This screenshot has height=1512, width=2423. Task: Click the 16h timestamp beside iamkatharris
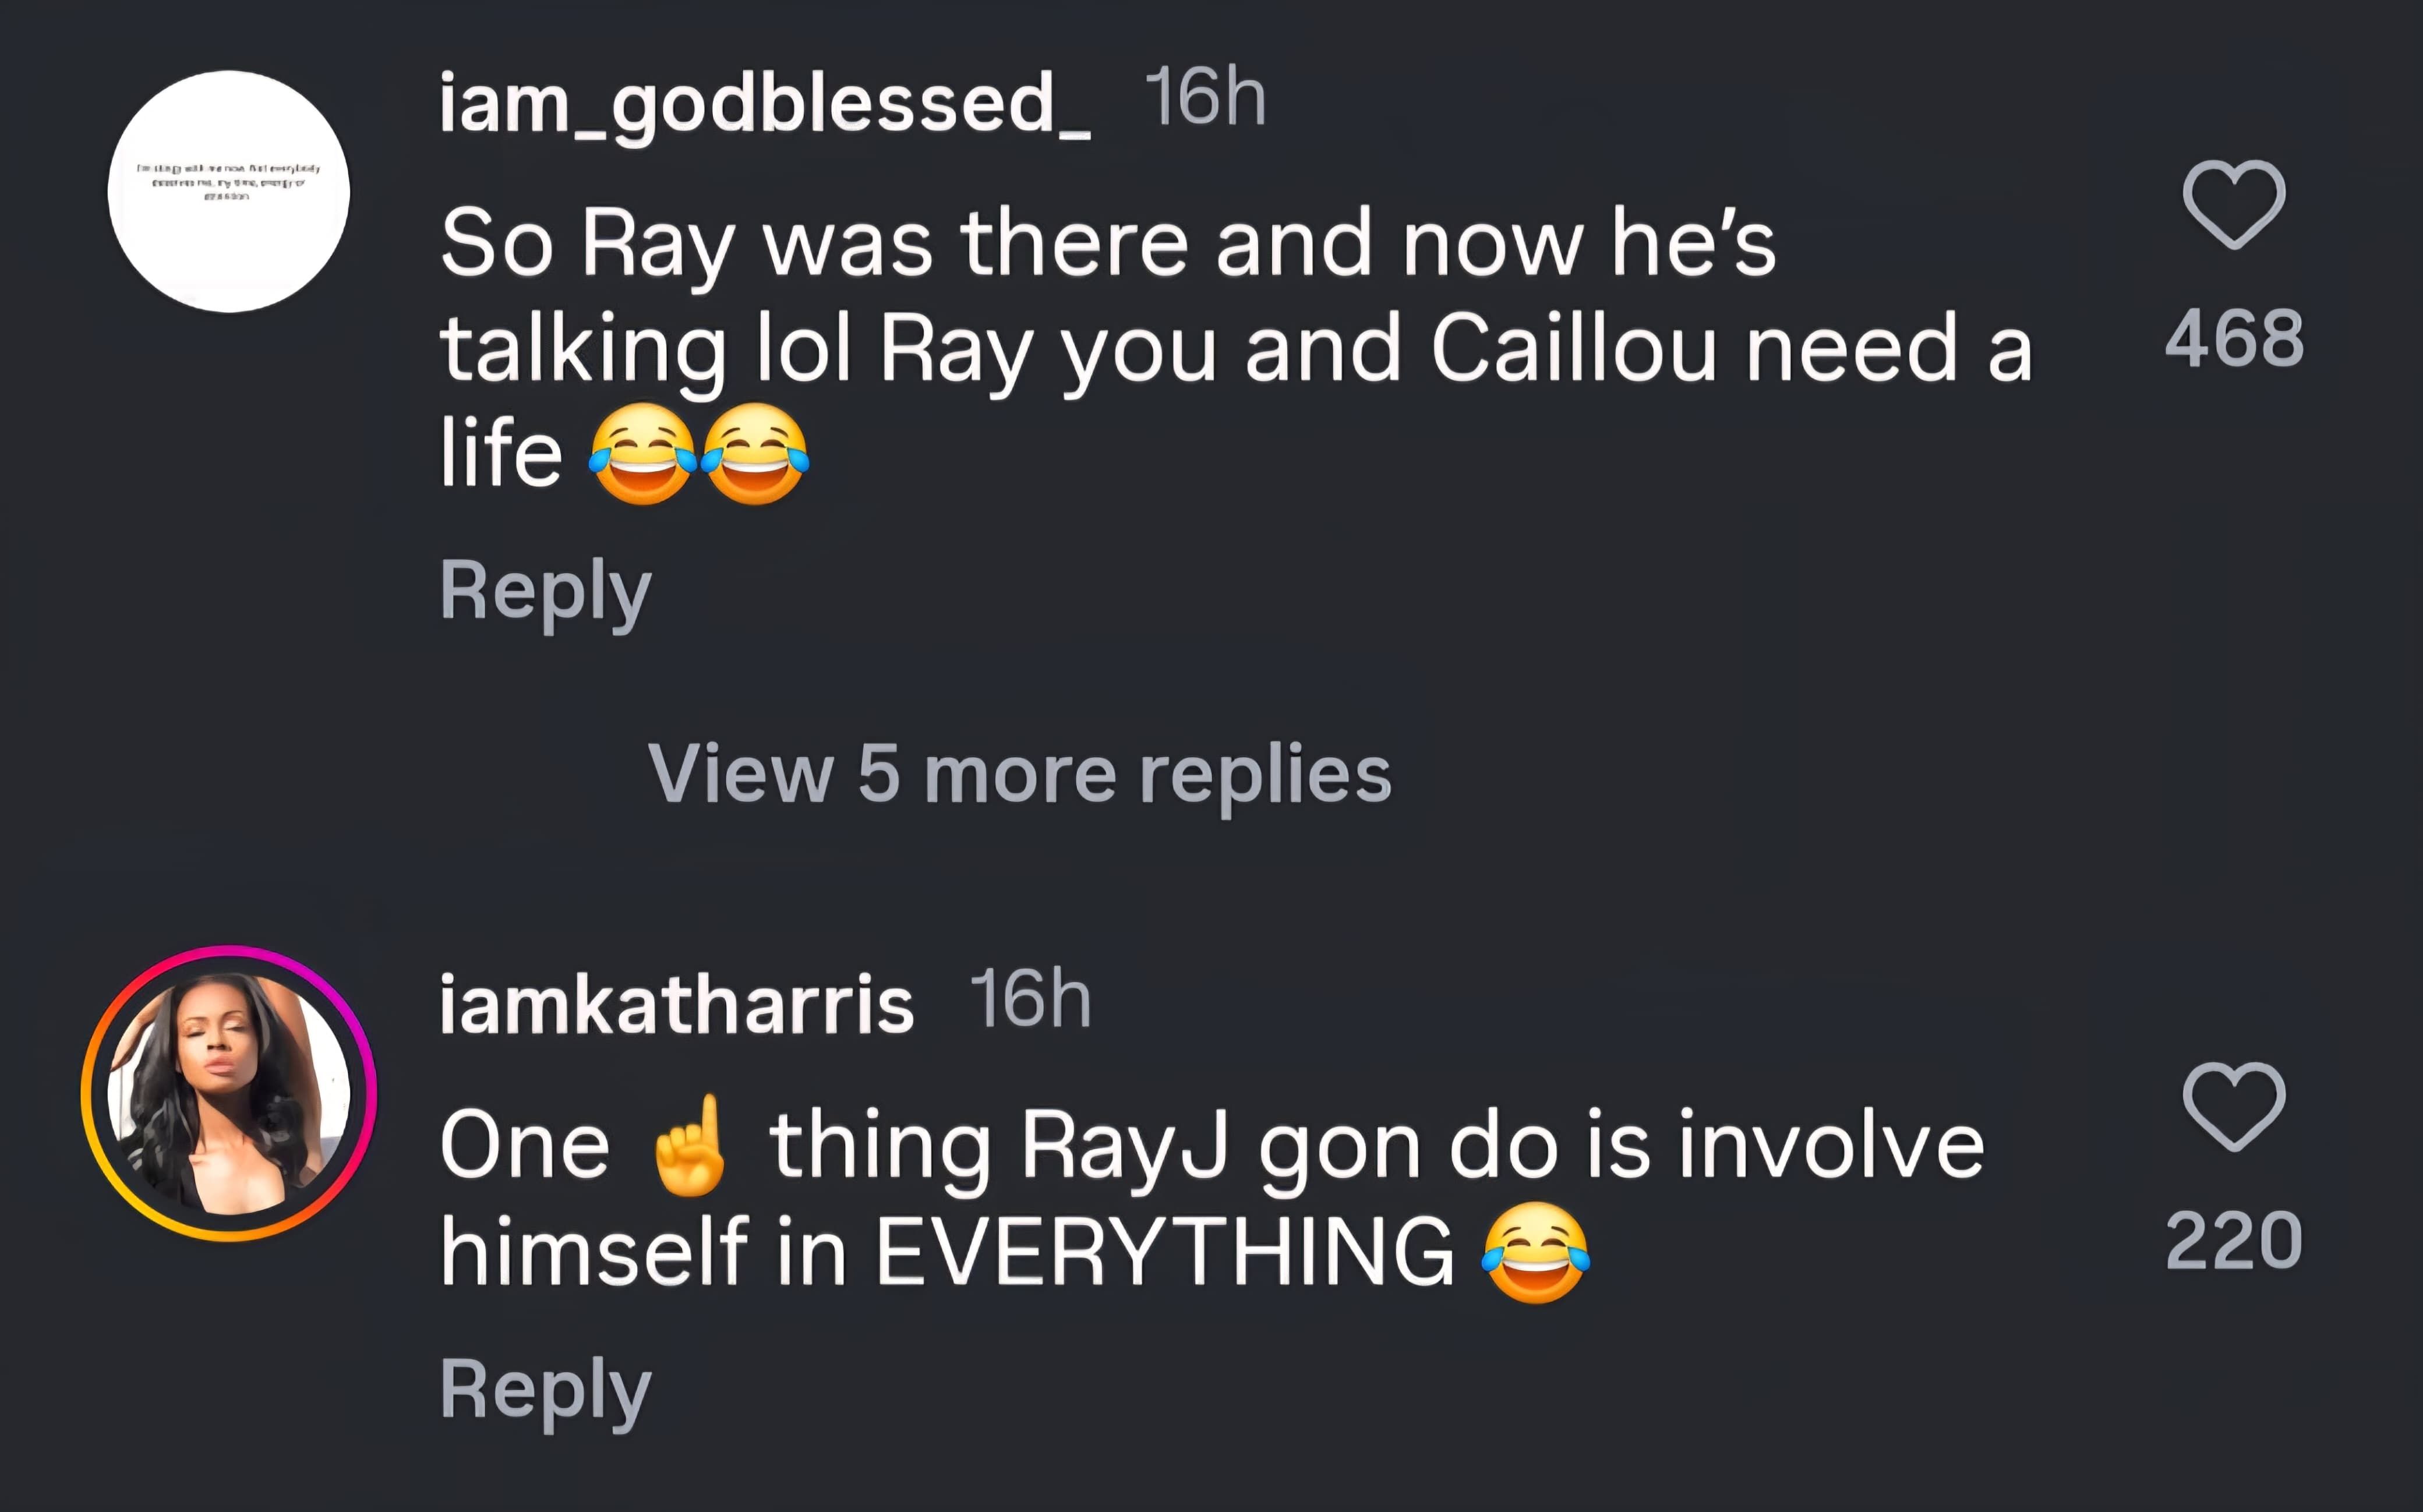tap(1030, 999)
